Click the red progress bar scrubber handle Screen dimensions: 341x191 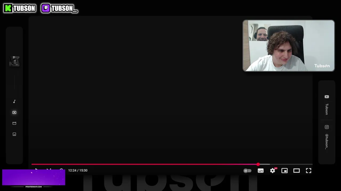258,164
